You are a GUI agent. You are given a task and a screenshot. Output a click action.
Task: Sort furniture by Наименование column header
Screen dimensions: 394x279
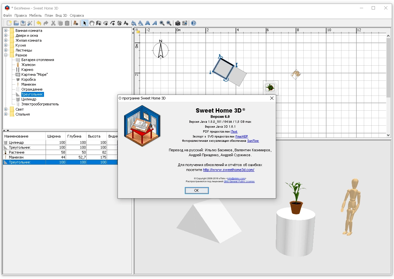point(24,136)
